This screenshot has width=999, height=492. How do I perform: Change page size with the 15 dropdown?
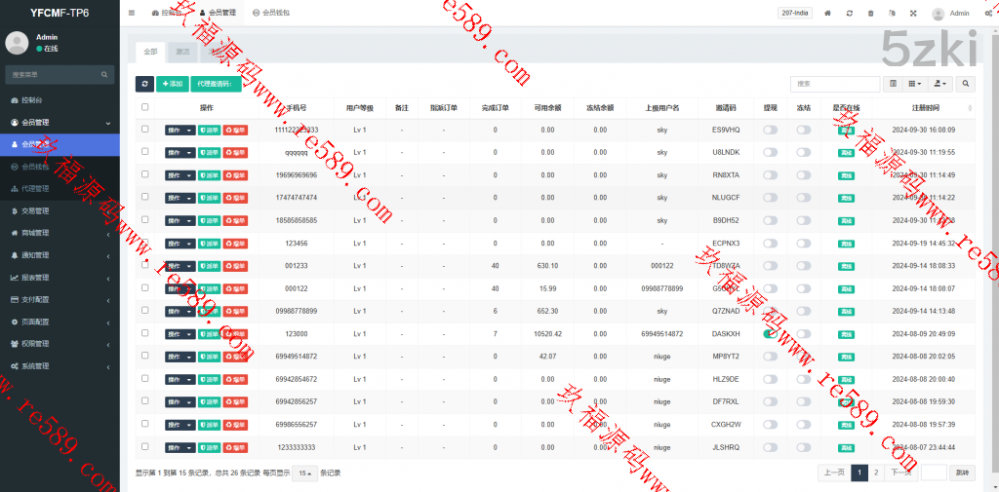tap(304, 473)
